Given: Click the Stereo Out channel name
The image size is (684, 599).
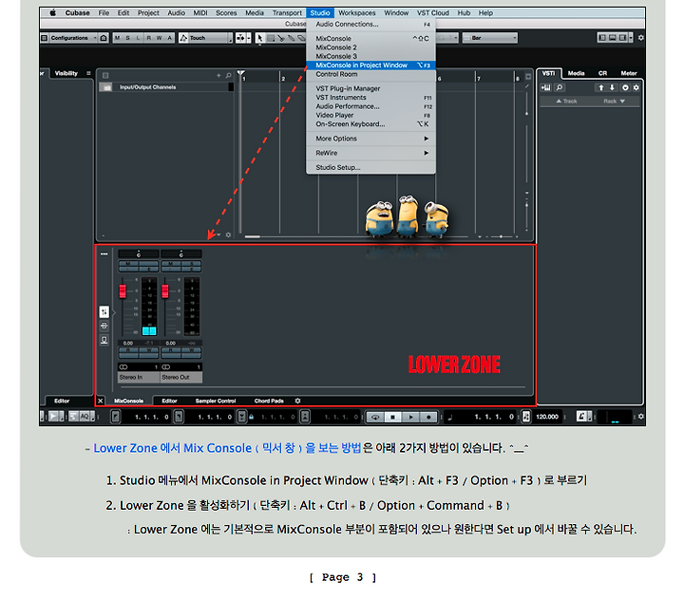Looking at the screenshot, I should click(x=181, y=377).
